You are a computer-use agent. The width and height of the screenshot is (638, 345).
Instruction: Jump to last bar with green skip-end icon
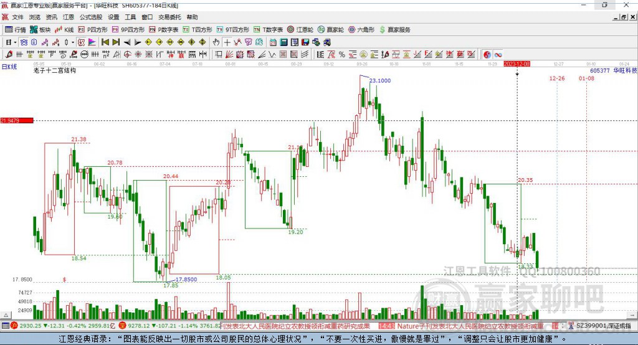(x=116, y=42)
